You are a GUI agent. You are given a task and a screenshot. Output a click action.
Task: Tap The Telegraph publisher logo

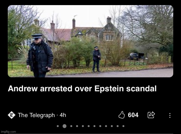[x=12, y=115]
